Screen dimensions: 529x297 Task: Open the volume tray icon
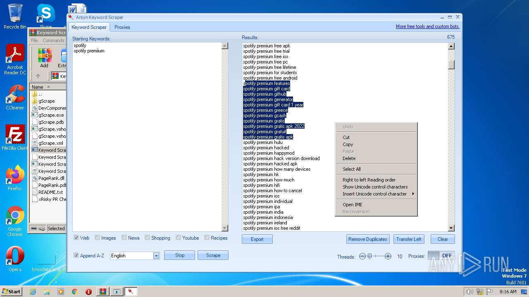[x=469, y=292]
